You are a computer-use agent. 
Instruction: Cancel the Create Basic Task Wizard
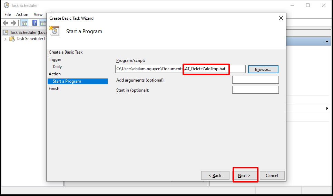click(272, 176)
